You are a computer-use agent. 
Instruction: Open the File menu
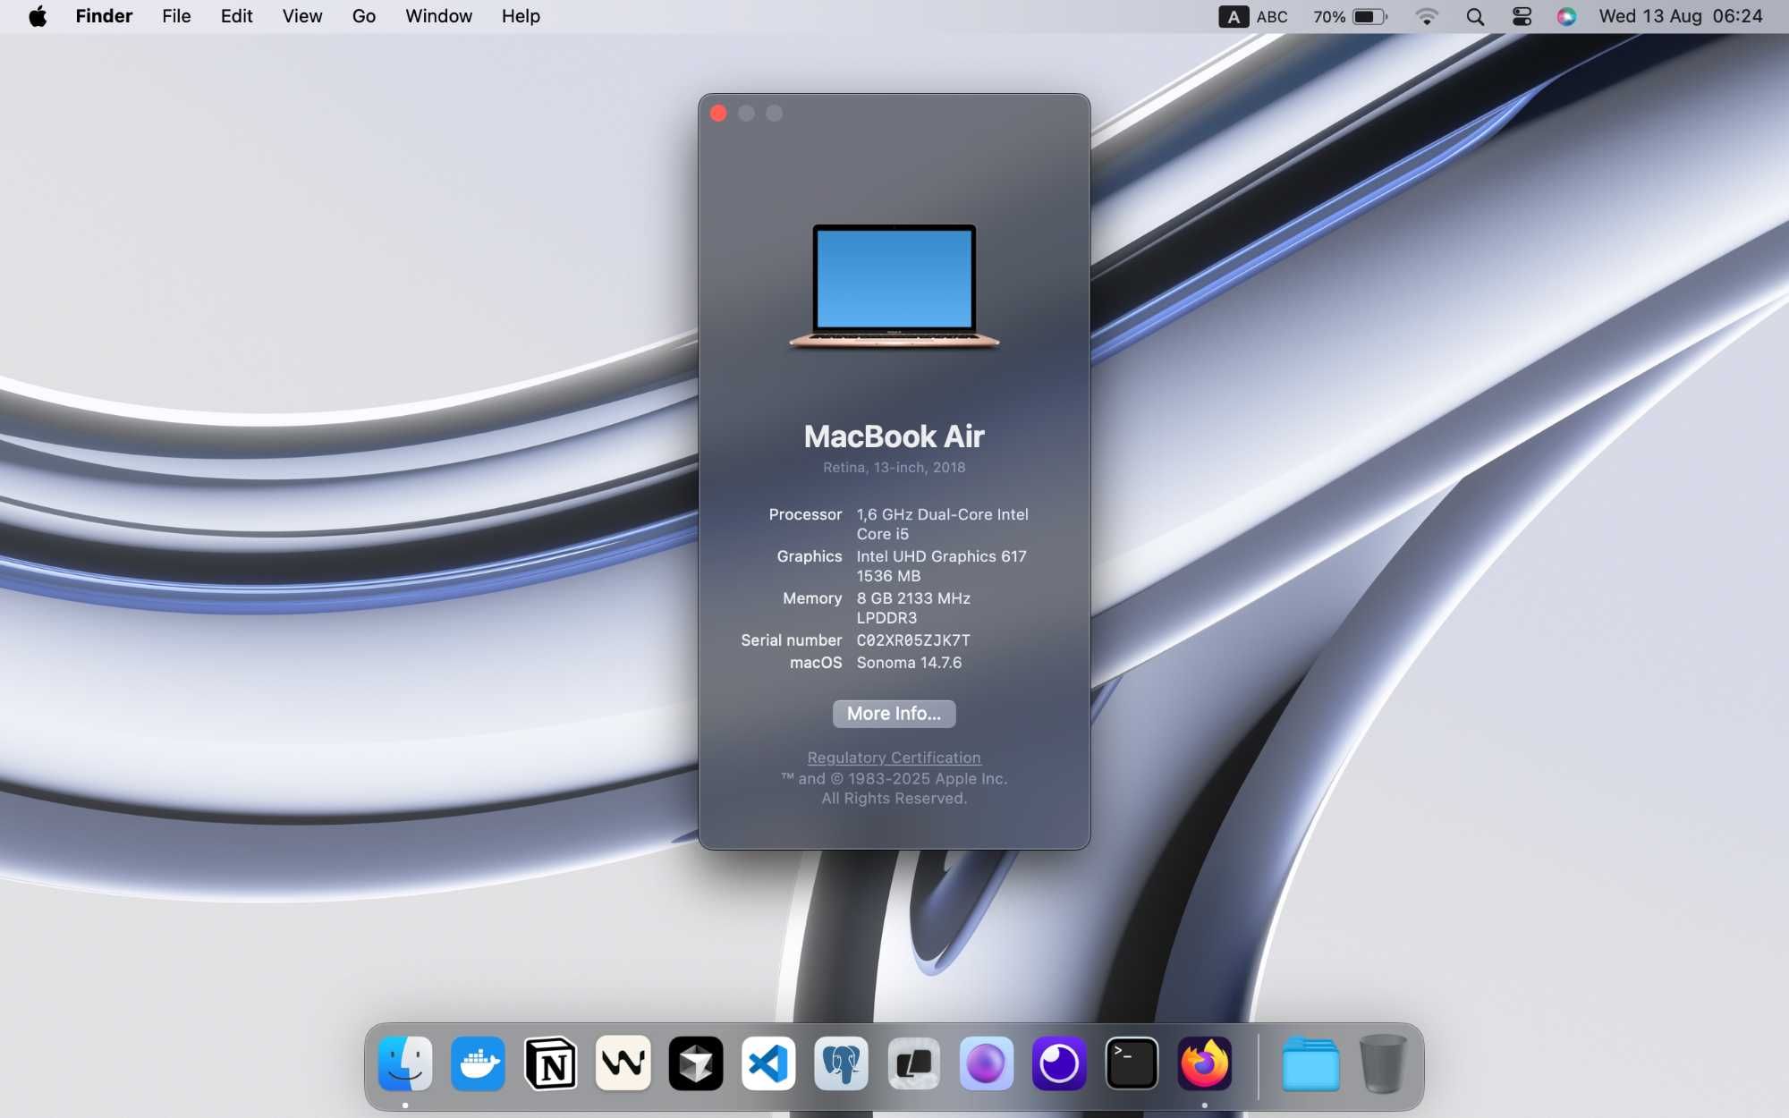click(176, 16)
